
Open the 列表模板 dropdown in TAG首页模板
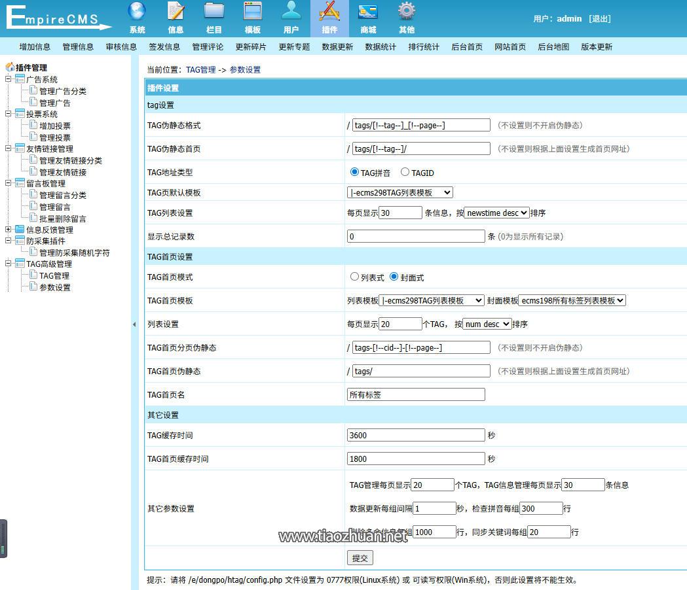click(432, 300)
